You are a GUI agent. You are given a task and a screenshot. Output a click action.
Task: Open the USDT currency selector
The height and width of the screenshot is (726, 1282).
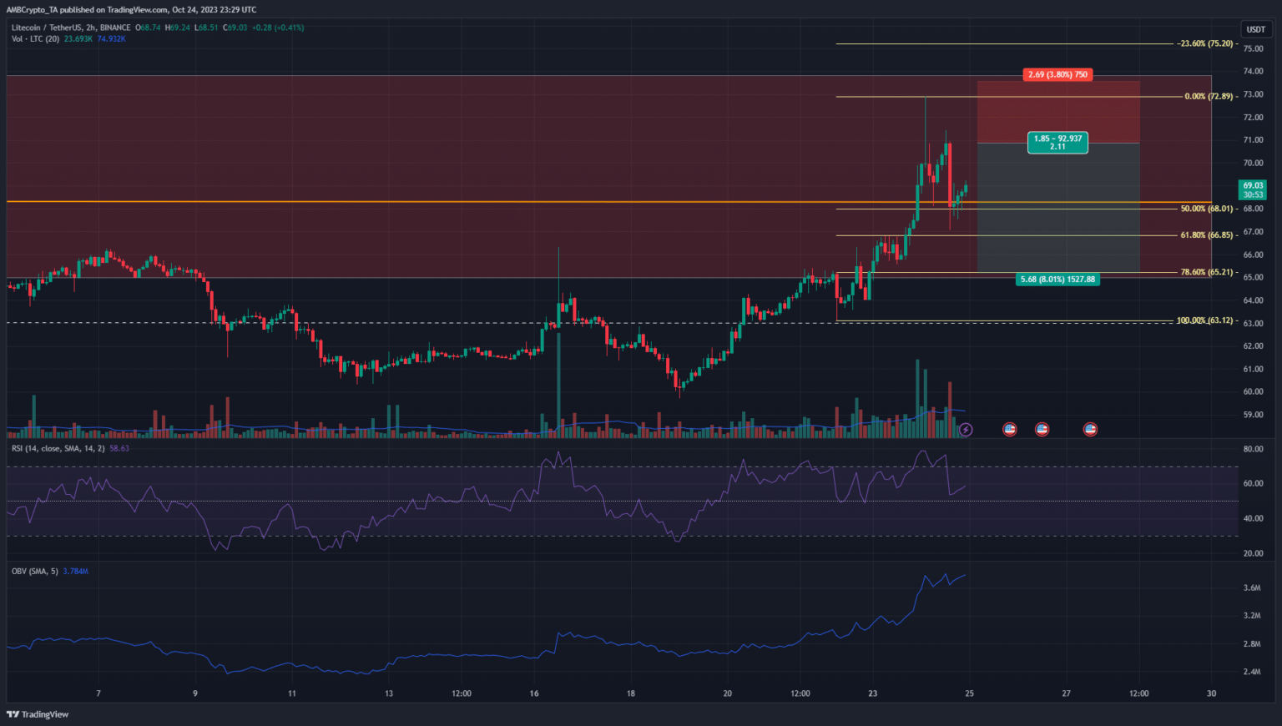pos(1255,29)
